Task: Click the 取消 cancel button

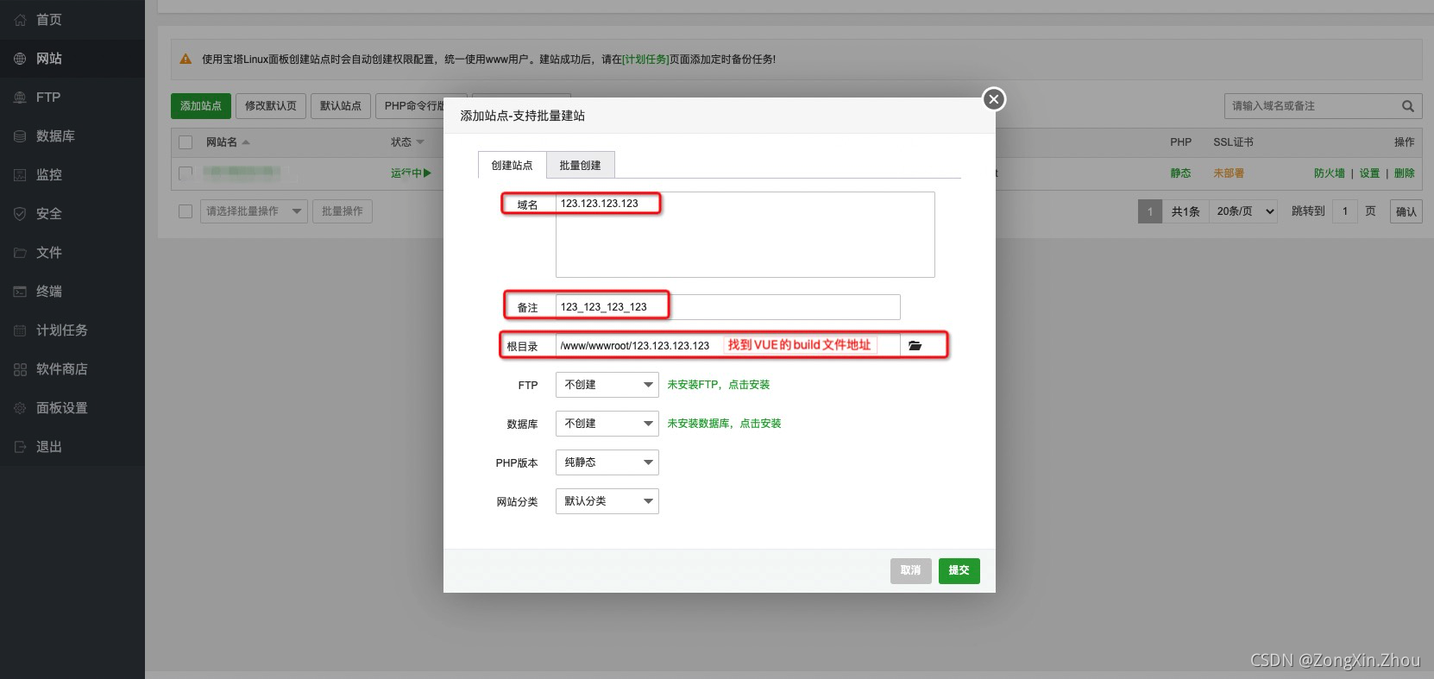Action: pos(911,570)
